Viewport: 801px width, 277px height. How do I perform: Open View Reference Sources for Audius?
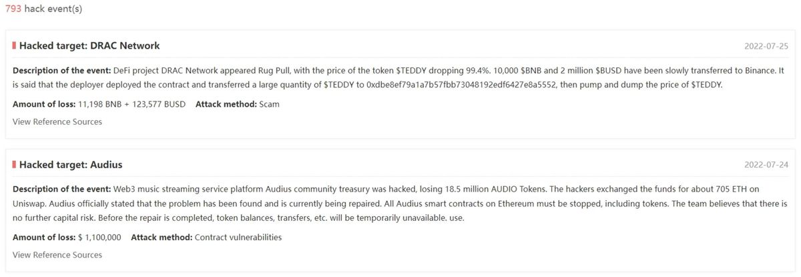point(57,255)
